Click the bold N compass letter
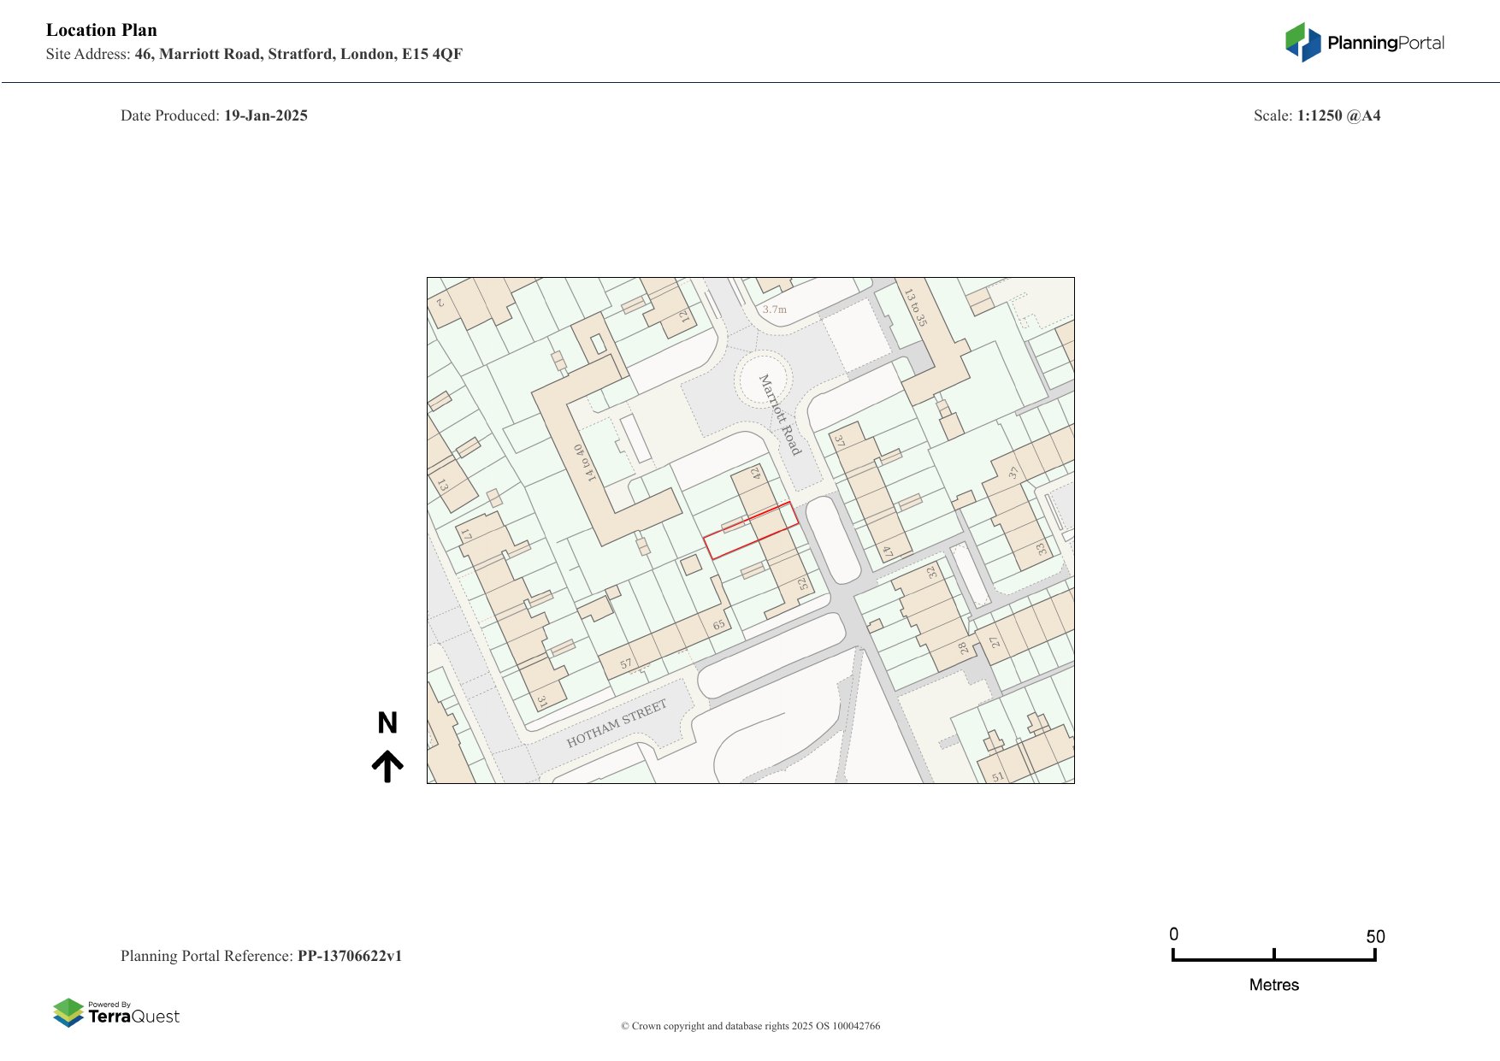The width and height of the screenshot is (1500, 1061). [x=387, y=723]
